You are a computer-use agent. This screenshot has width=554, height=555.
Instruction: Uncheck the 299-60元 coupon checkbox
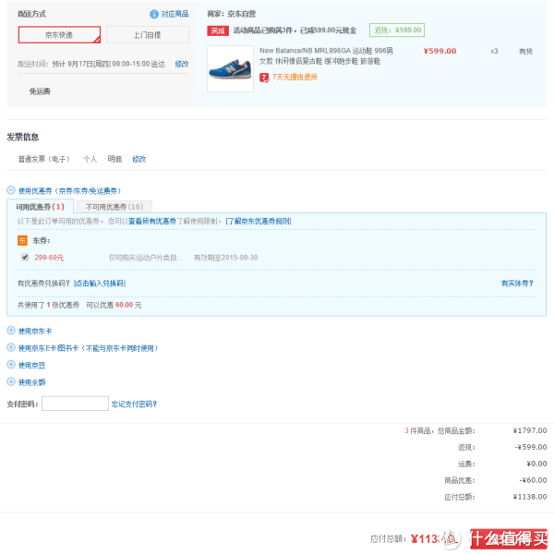tap(25, 257)
